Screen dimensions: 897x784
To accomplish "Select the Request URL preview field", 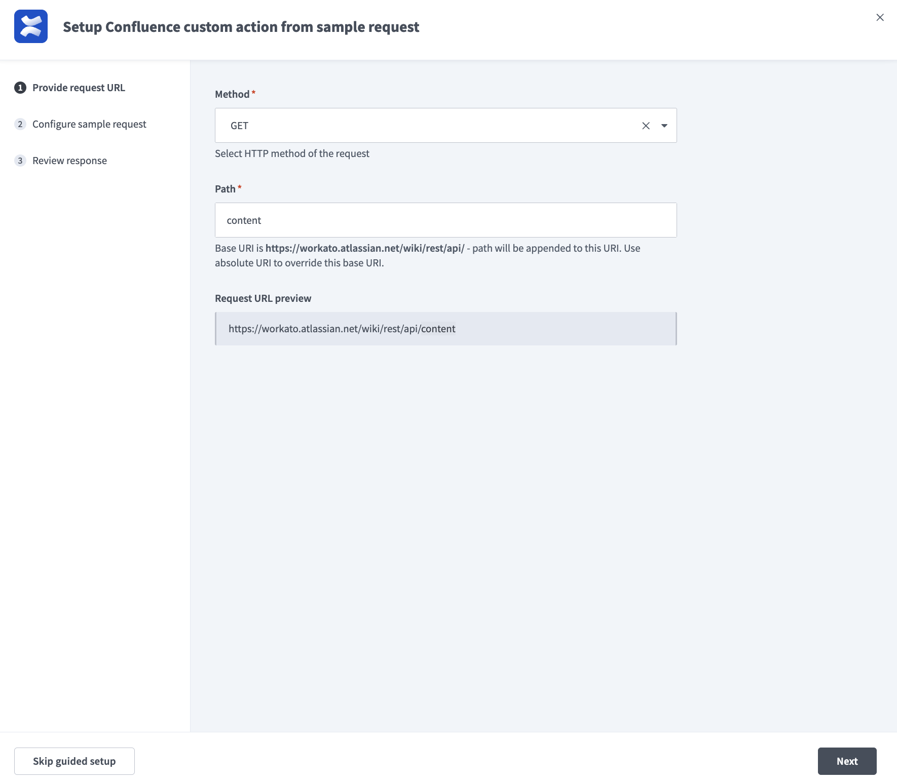I will pos(445,328).
